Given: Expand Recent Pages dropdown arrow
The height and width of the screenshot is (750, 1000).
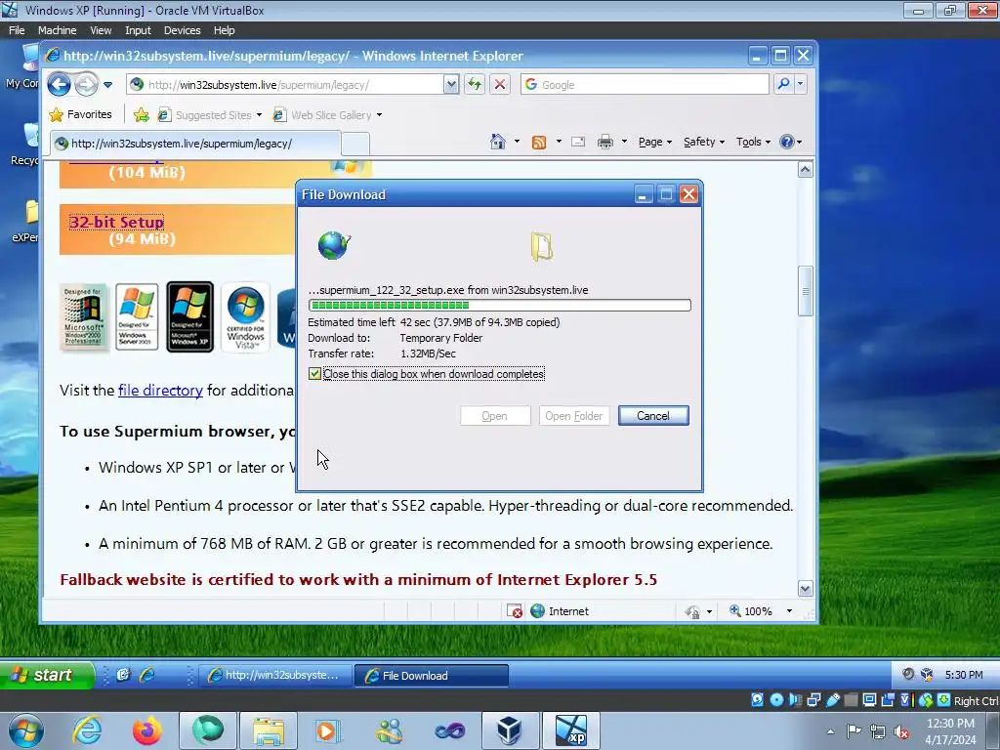Looking at the screenshot, I should click(x=107, y=84).
